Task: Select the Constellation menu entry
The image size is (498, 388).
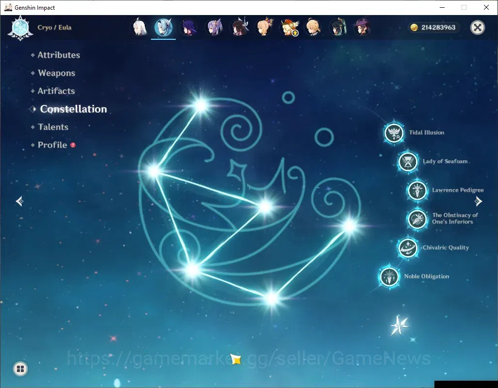Action: (x=73, y=109)
